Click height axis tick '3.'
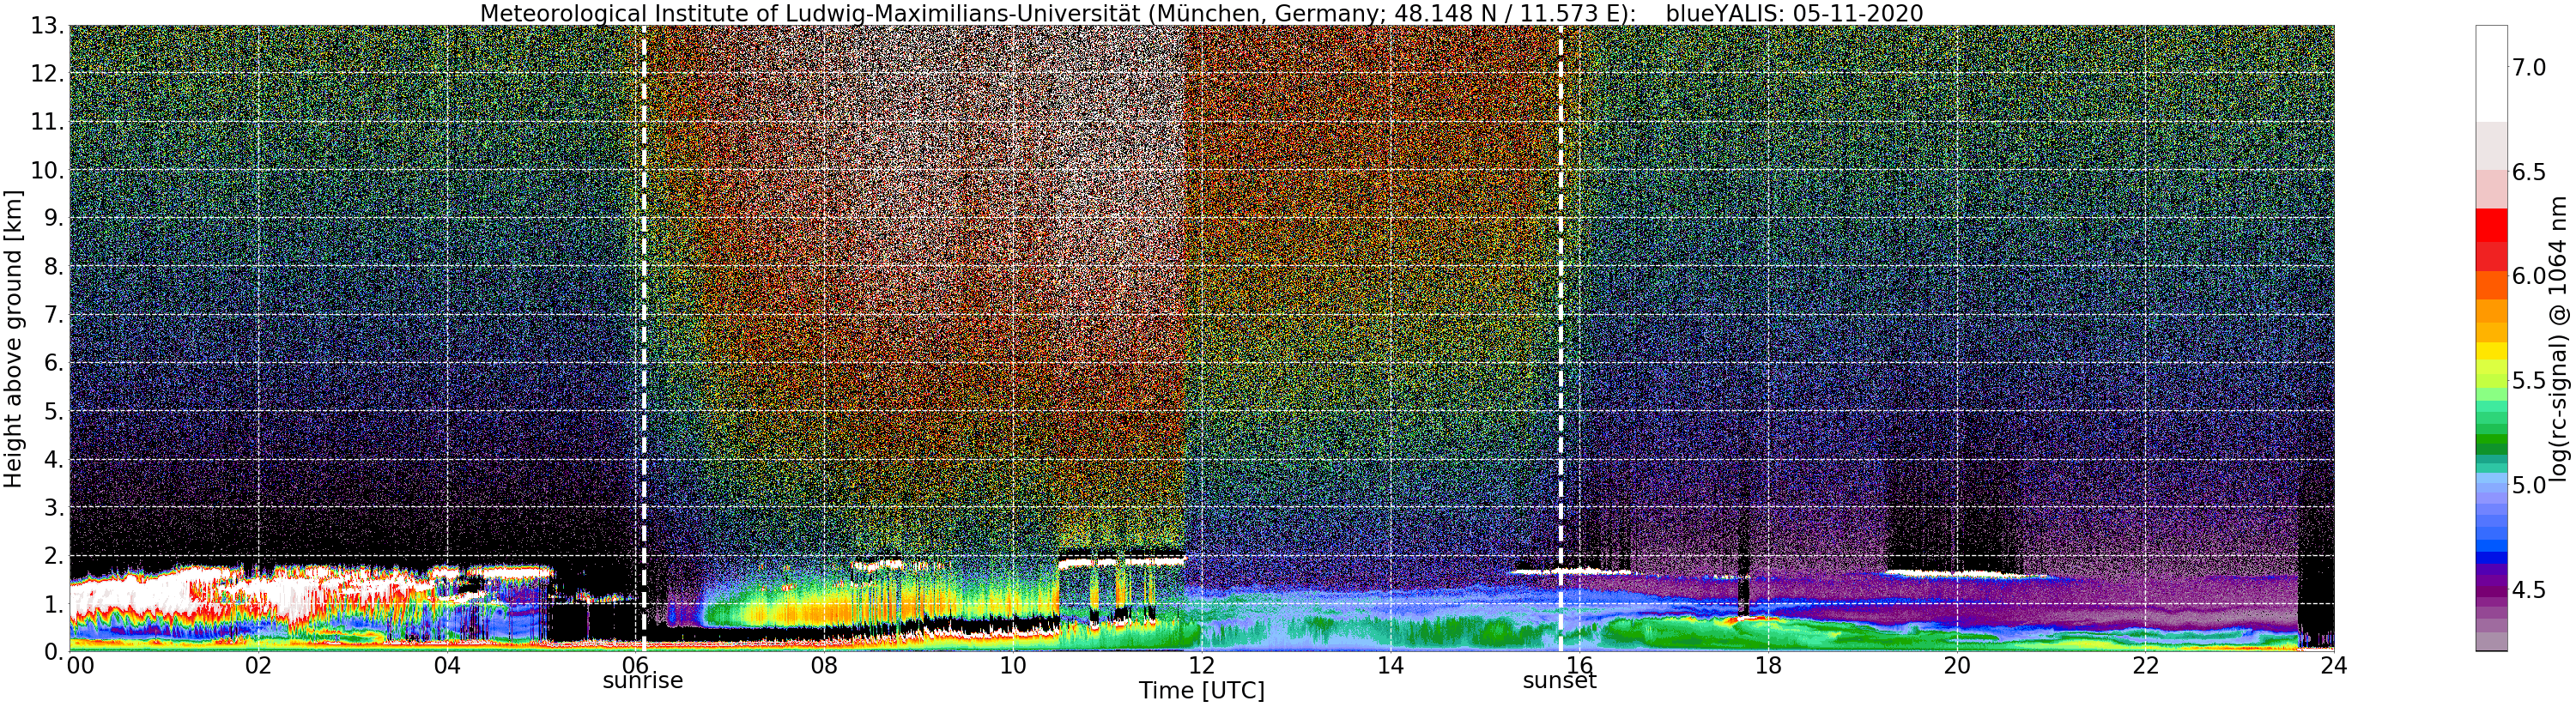2576x707 pixels. point(54,507)
